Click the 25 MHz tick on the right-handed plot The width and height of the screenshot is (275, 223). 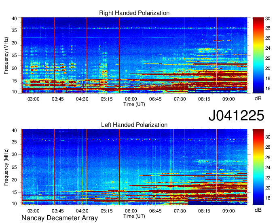click(14, 55)
